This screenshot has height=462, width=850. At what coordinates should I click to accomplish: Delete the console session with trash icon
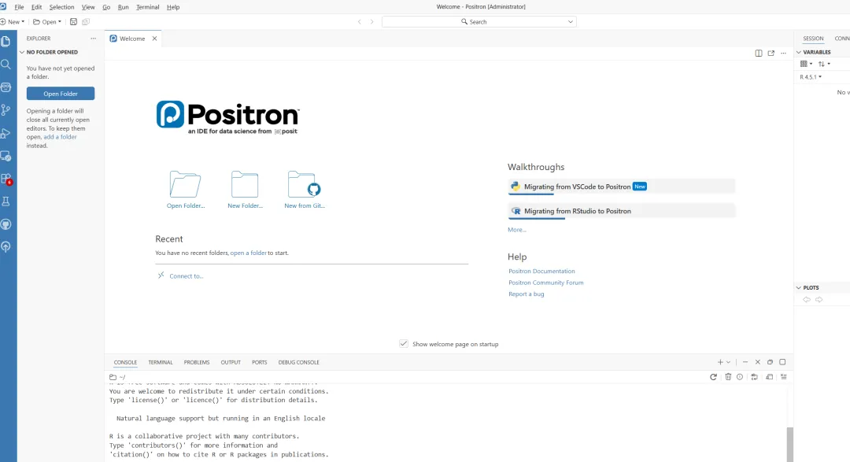coord(728,377)
